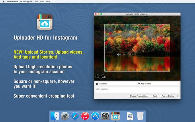Viewport: 195px width, 122px height.
Task: Click the Post button
Action: click(155, 96)
